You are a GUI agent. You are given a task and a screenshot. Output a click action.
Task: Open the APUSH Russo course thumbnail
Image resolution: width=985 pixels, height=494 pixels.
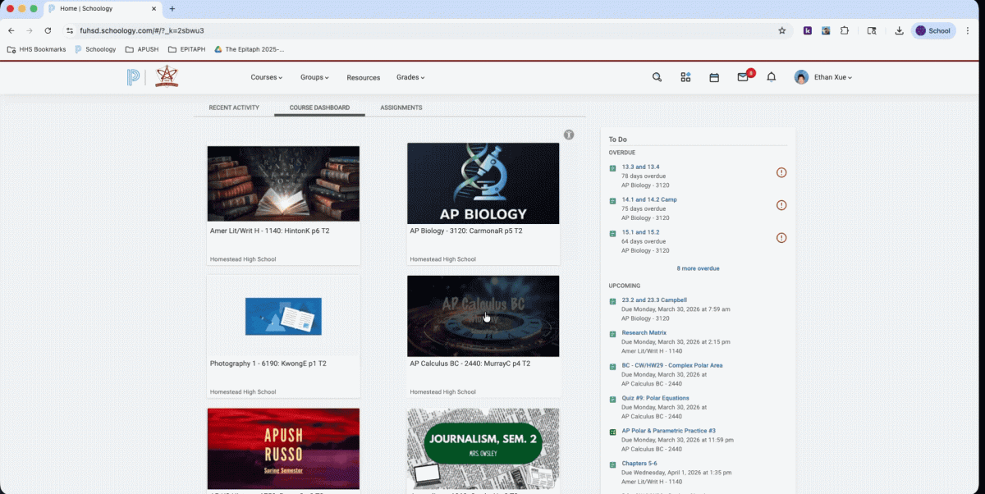pyautogui.click(x=283, y=449)
